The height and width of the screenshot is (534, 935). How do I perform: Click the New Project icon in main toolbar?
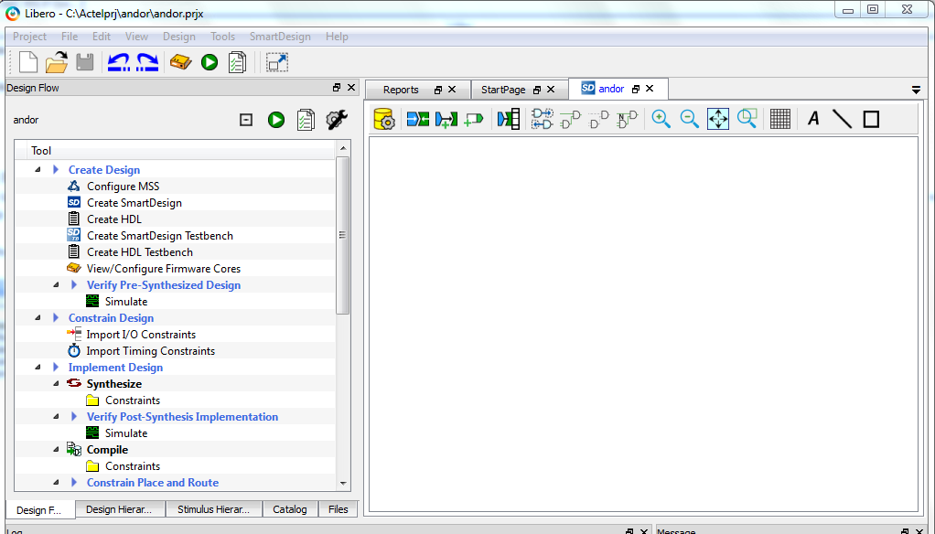(x=28, y=62)
